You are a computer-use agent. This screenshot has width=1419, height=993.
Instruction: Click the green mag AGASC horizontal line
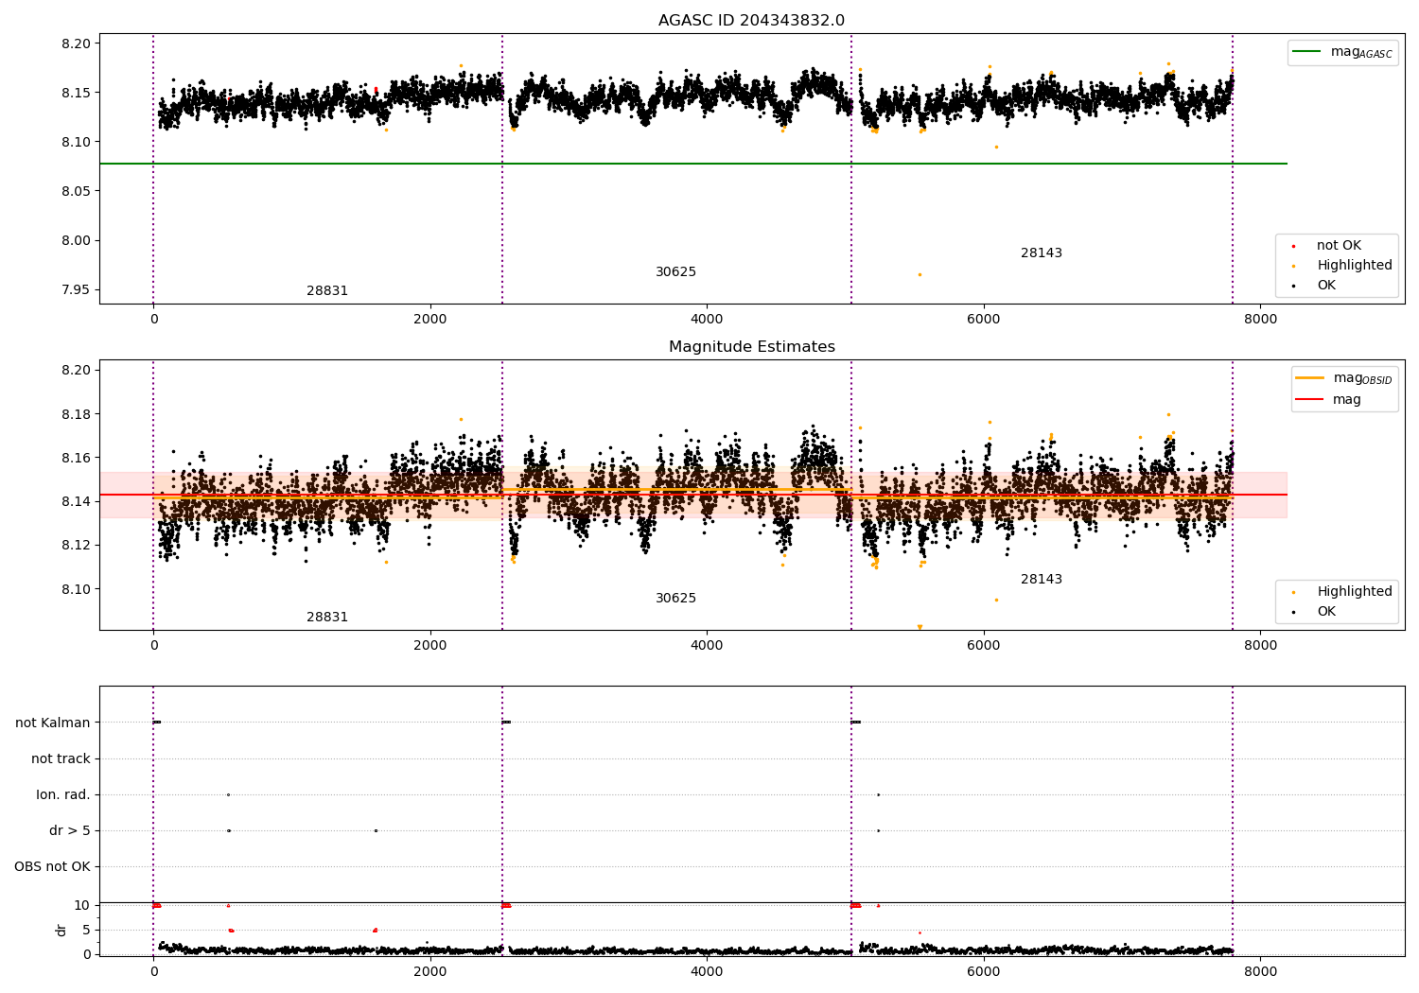[x=693, y=165]
